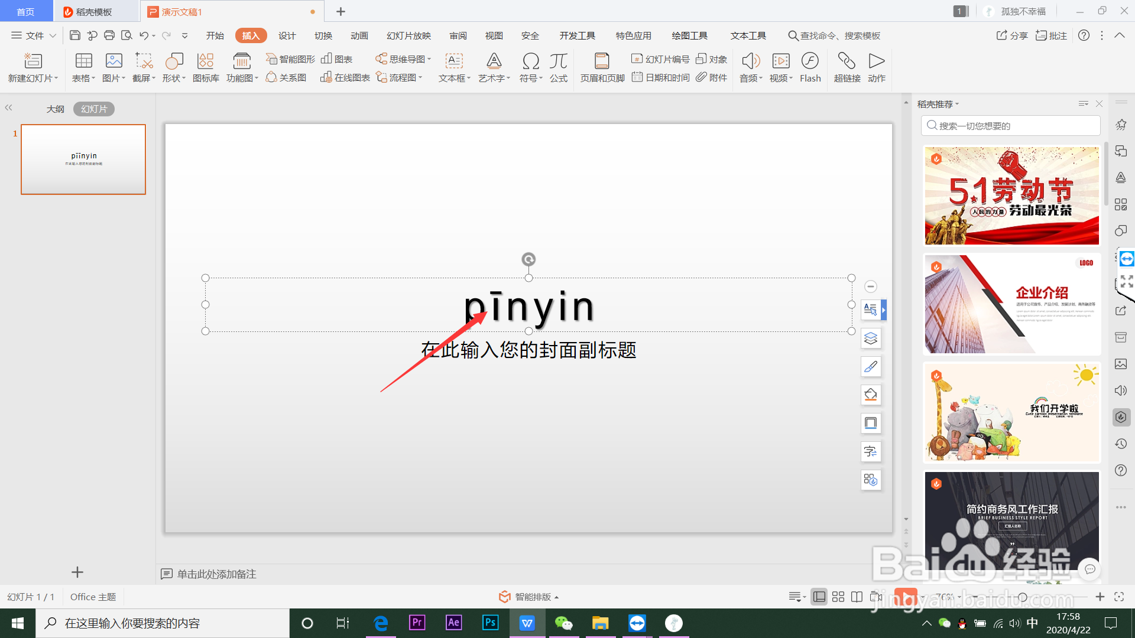The width and height of the screenshot is (1135, 638).
Task: Insert a table from the ribbon
Action: tap(83, 67)
